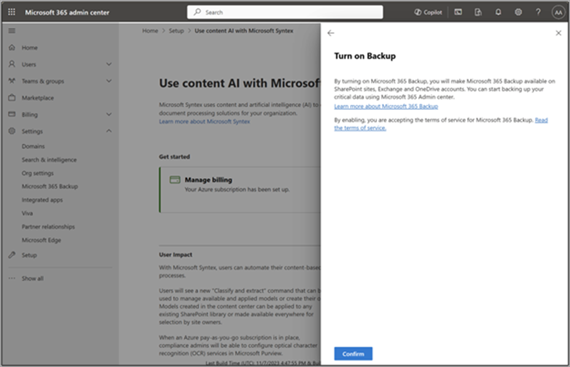The width and height of the screenshot is (570, 367).
Task: Click the Get started heading
Action: point(174,157)
